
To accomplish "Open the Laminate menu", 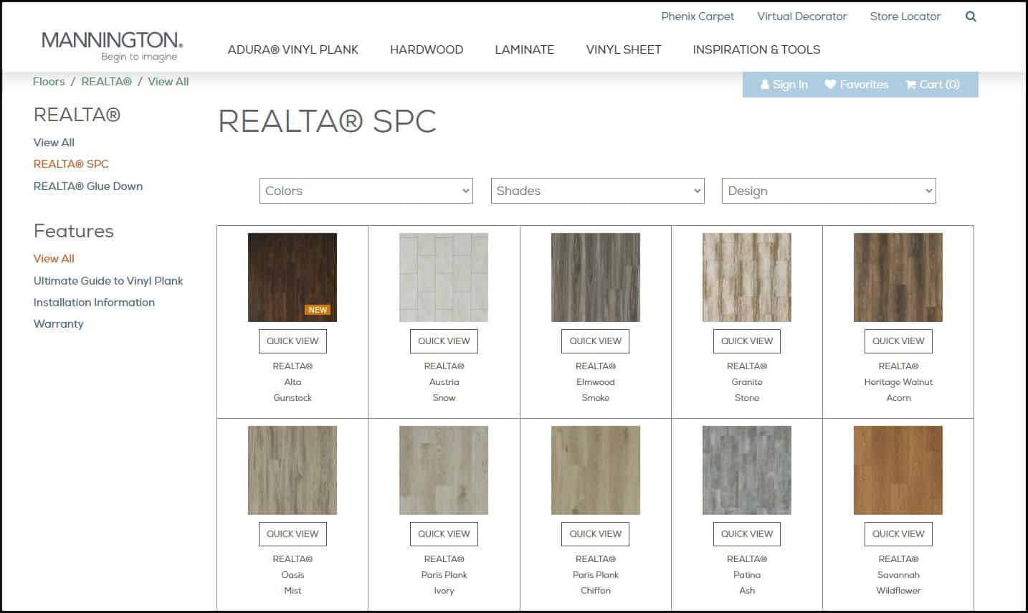I will pos(525,49).
